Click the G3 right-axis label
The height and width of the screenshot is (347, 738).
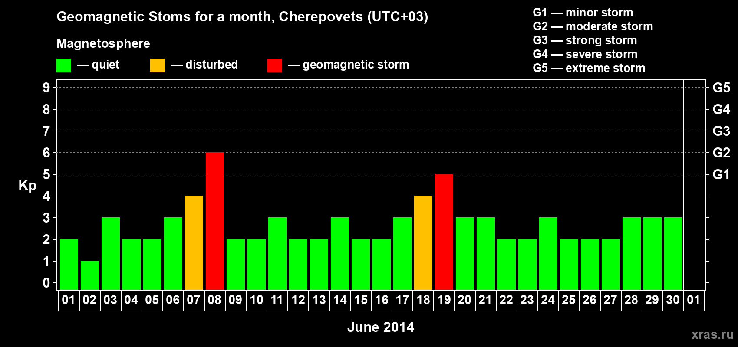[x=722, y=131]
